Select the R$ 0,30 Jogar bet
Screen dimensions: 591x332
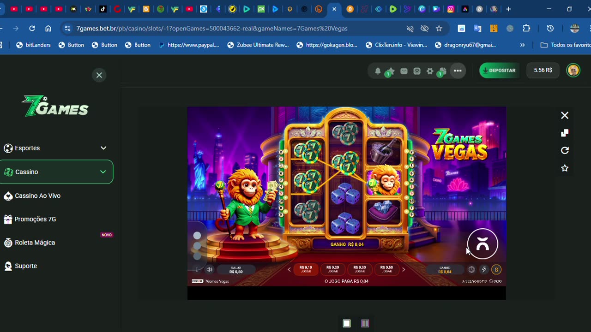tap(360, 269)
